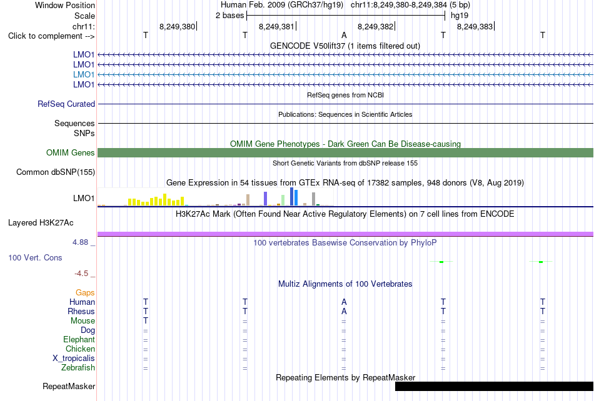
Task: Select the Dog alignment row label
Action: tap(88, 330)
